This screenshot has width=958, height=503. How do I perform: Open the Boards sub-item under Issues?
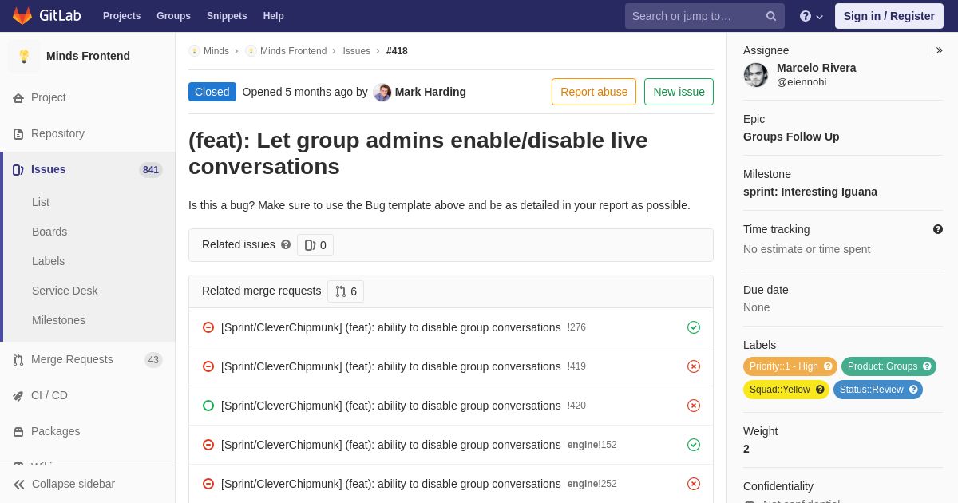tap(49, 232)
